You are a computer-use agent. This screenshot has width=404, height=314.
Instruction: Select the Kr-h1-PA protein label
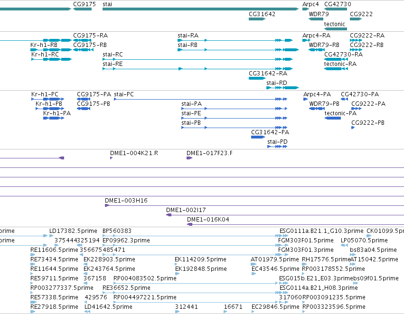pyautogui.click(x=57, y=113)
